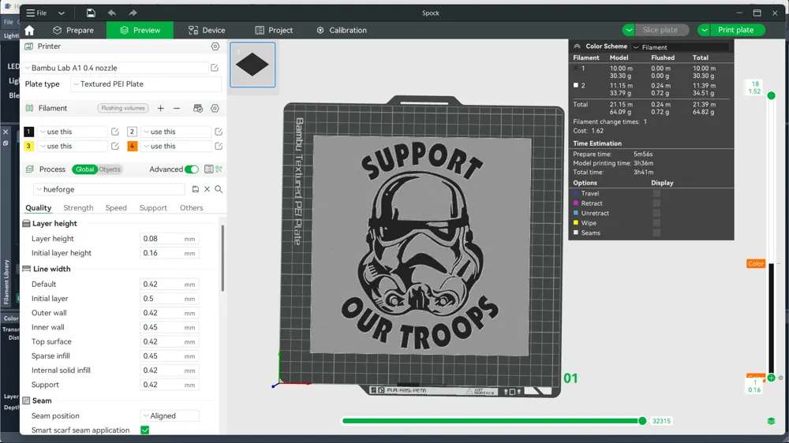
Task: Go to the Home screen icon
Action: pos(29,30)
